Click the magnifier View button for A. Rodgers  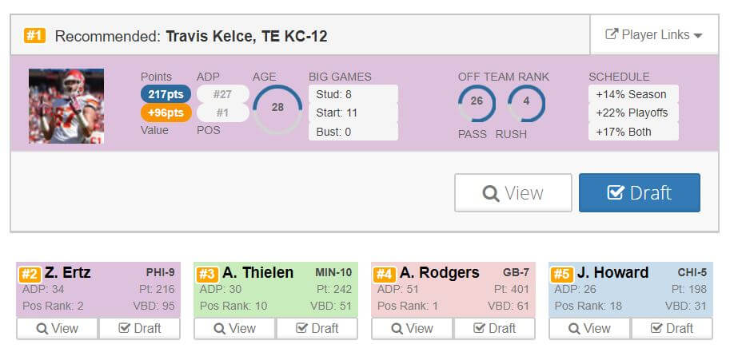(x=412, y=328)
